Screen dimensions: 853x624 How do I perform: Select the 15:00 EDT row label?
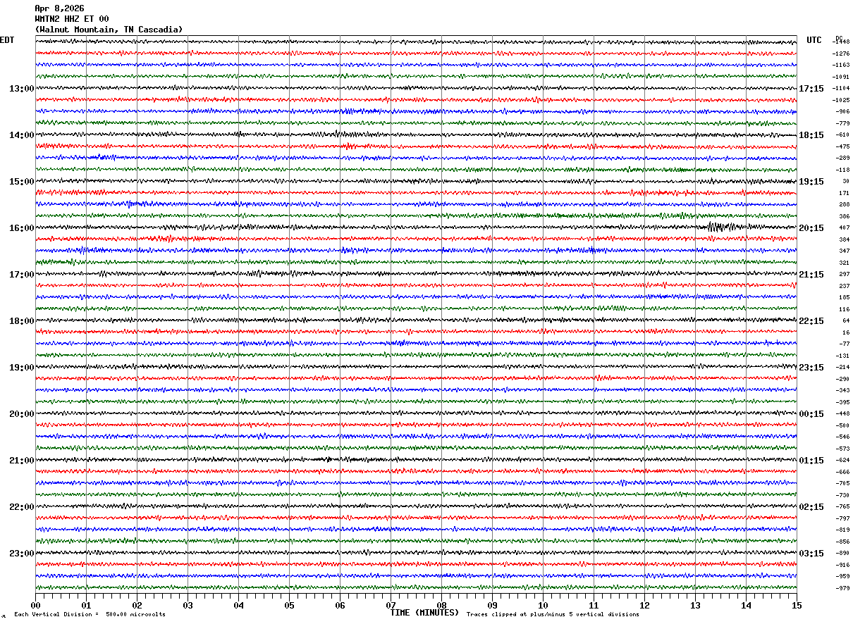tap(21, 182)
